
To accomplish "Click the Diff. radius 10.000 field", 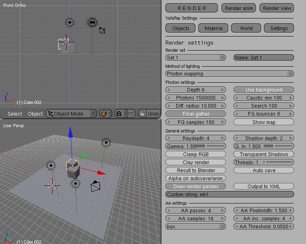I will (x=195, y=106).
